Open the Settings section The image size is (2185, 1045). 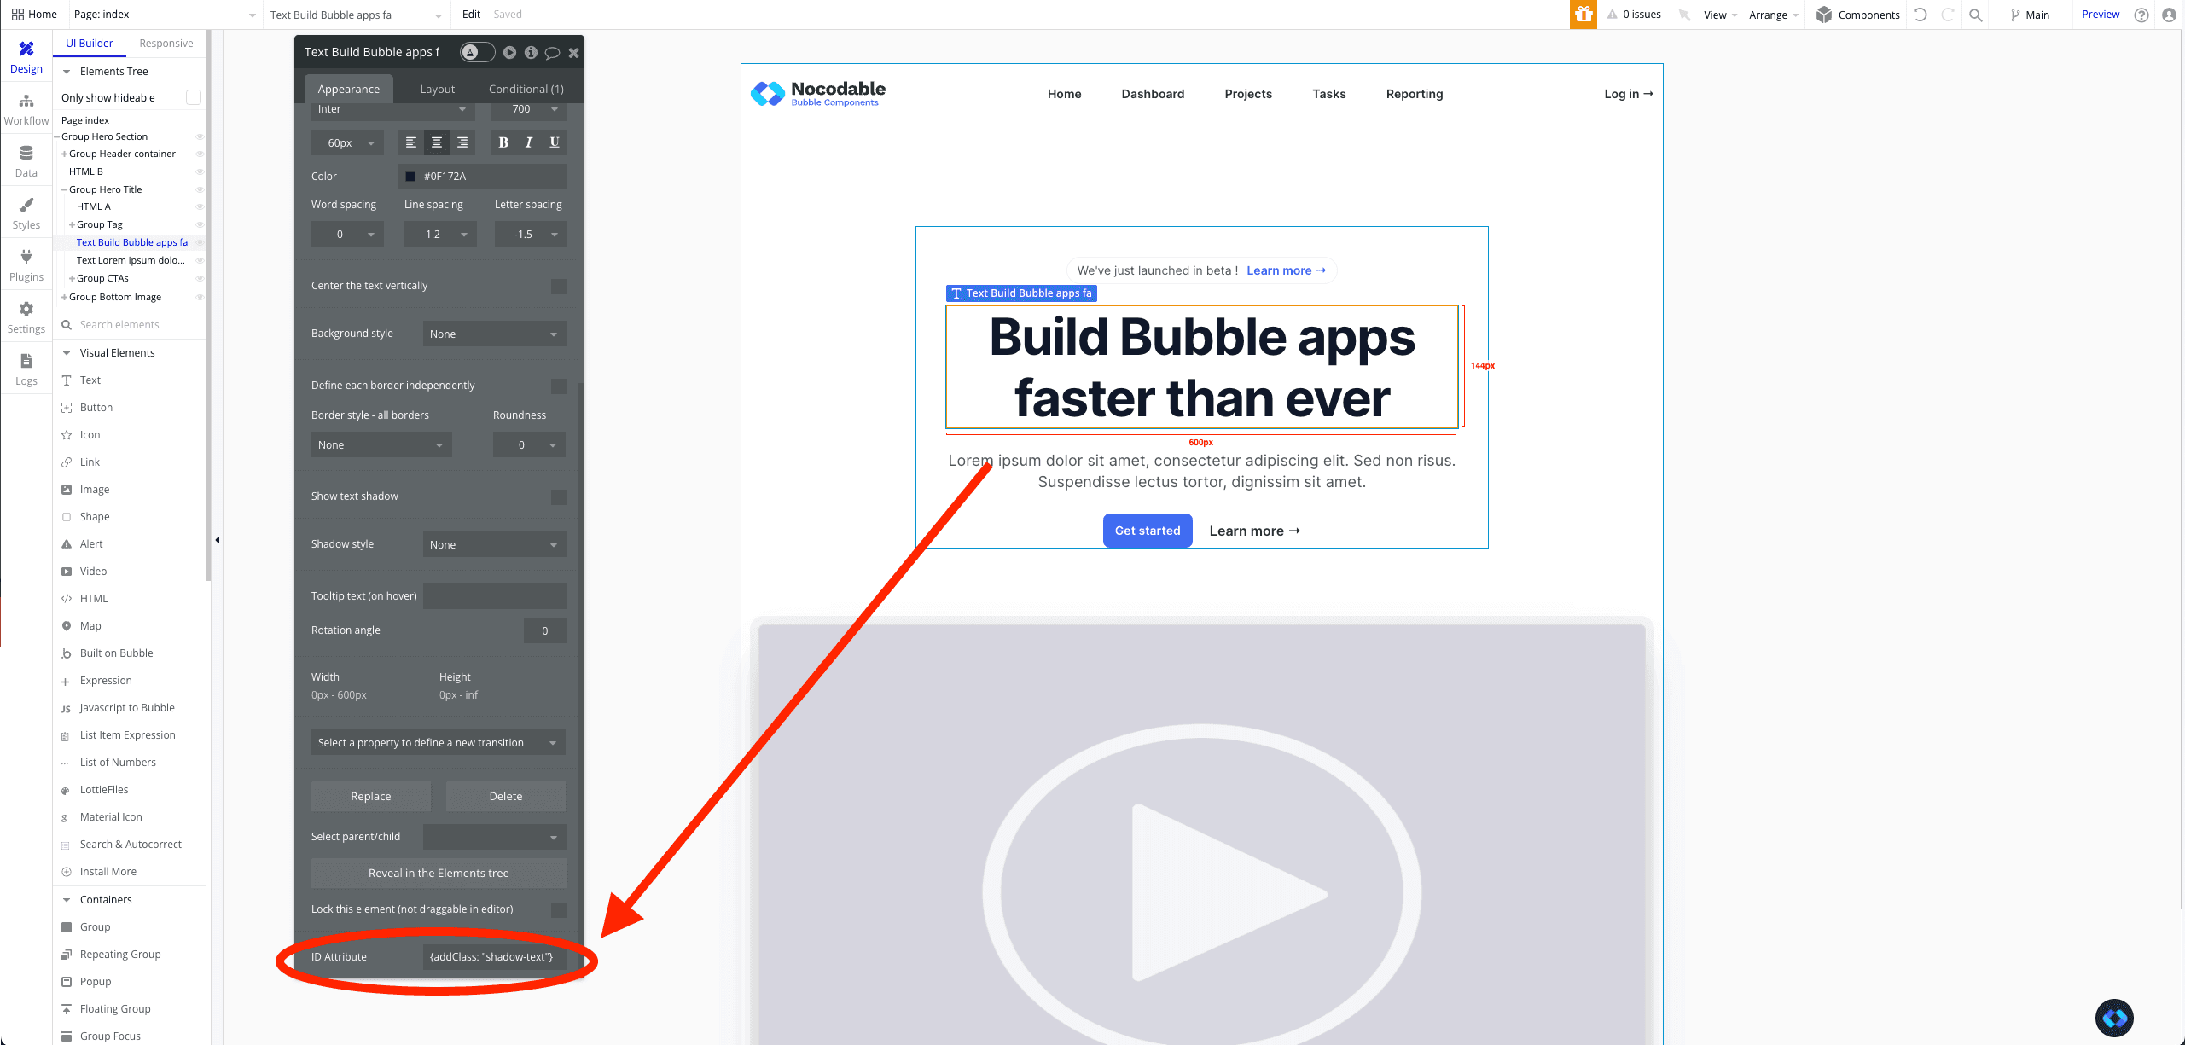click(x=26, y=317)
